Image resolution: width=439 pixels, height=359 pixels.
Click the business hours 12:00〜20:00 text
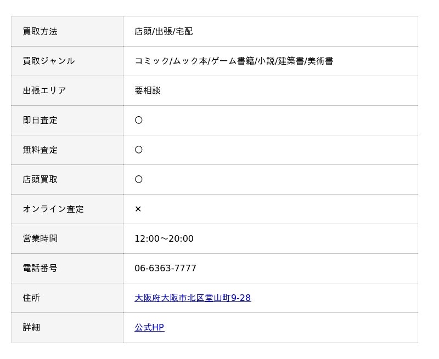(164, 238)
